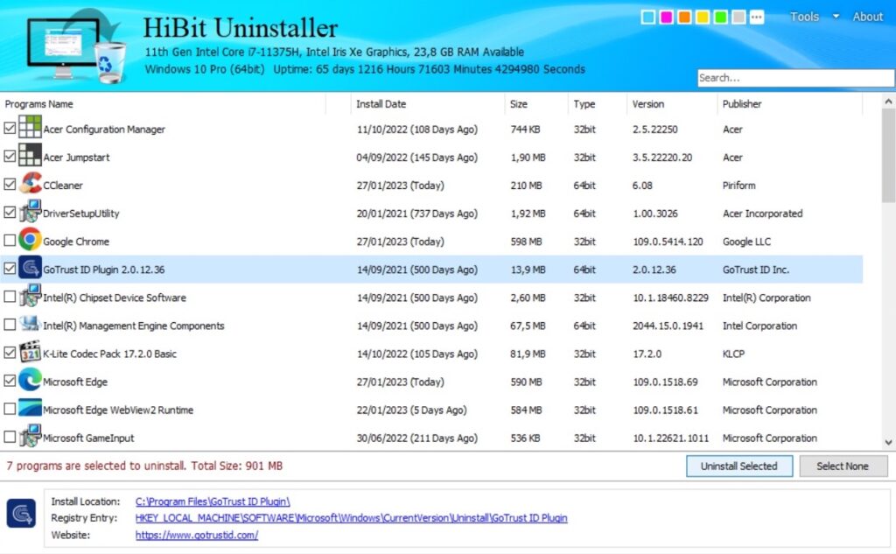896x554 pixels.
Task: Click the GoTrust logo in the details panel
Action: click(21, 515)
